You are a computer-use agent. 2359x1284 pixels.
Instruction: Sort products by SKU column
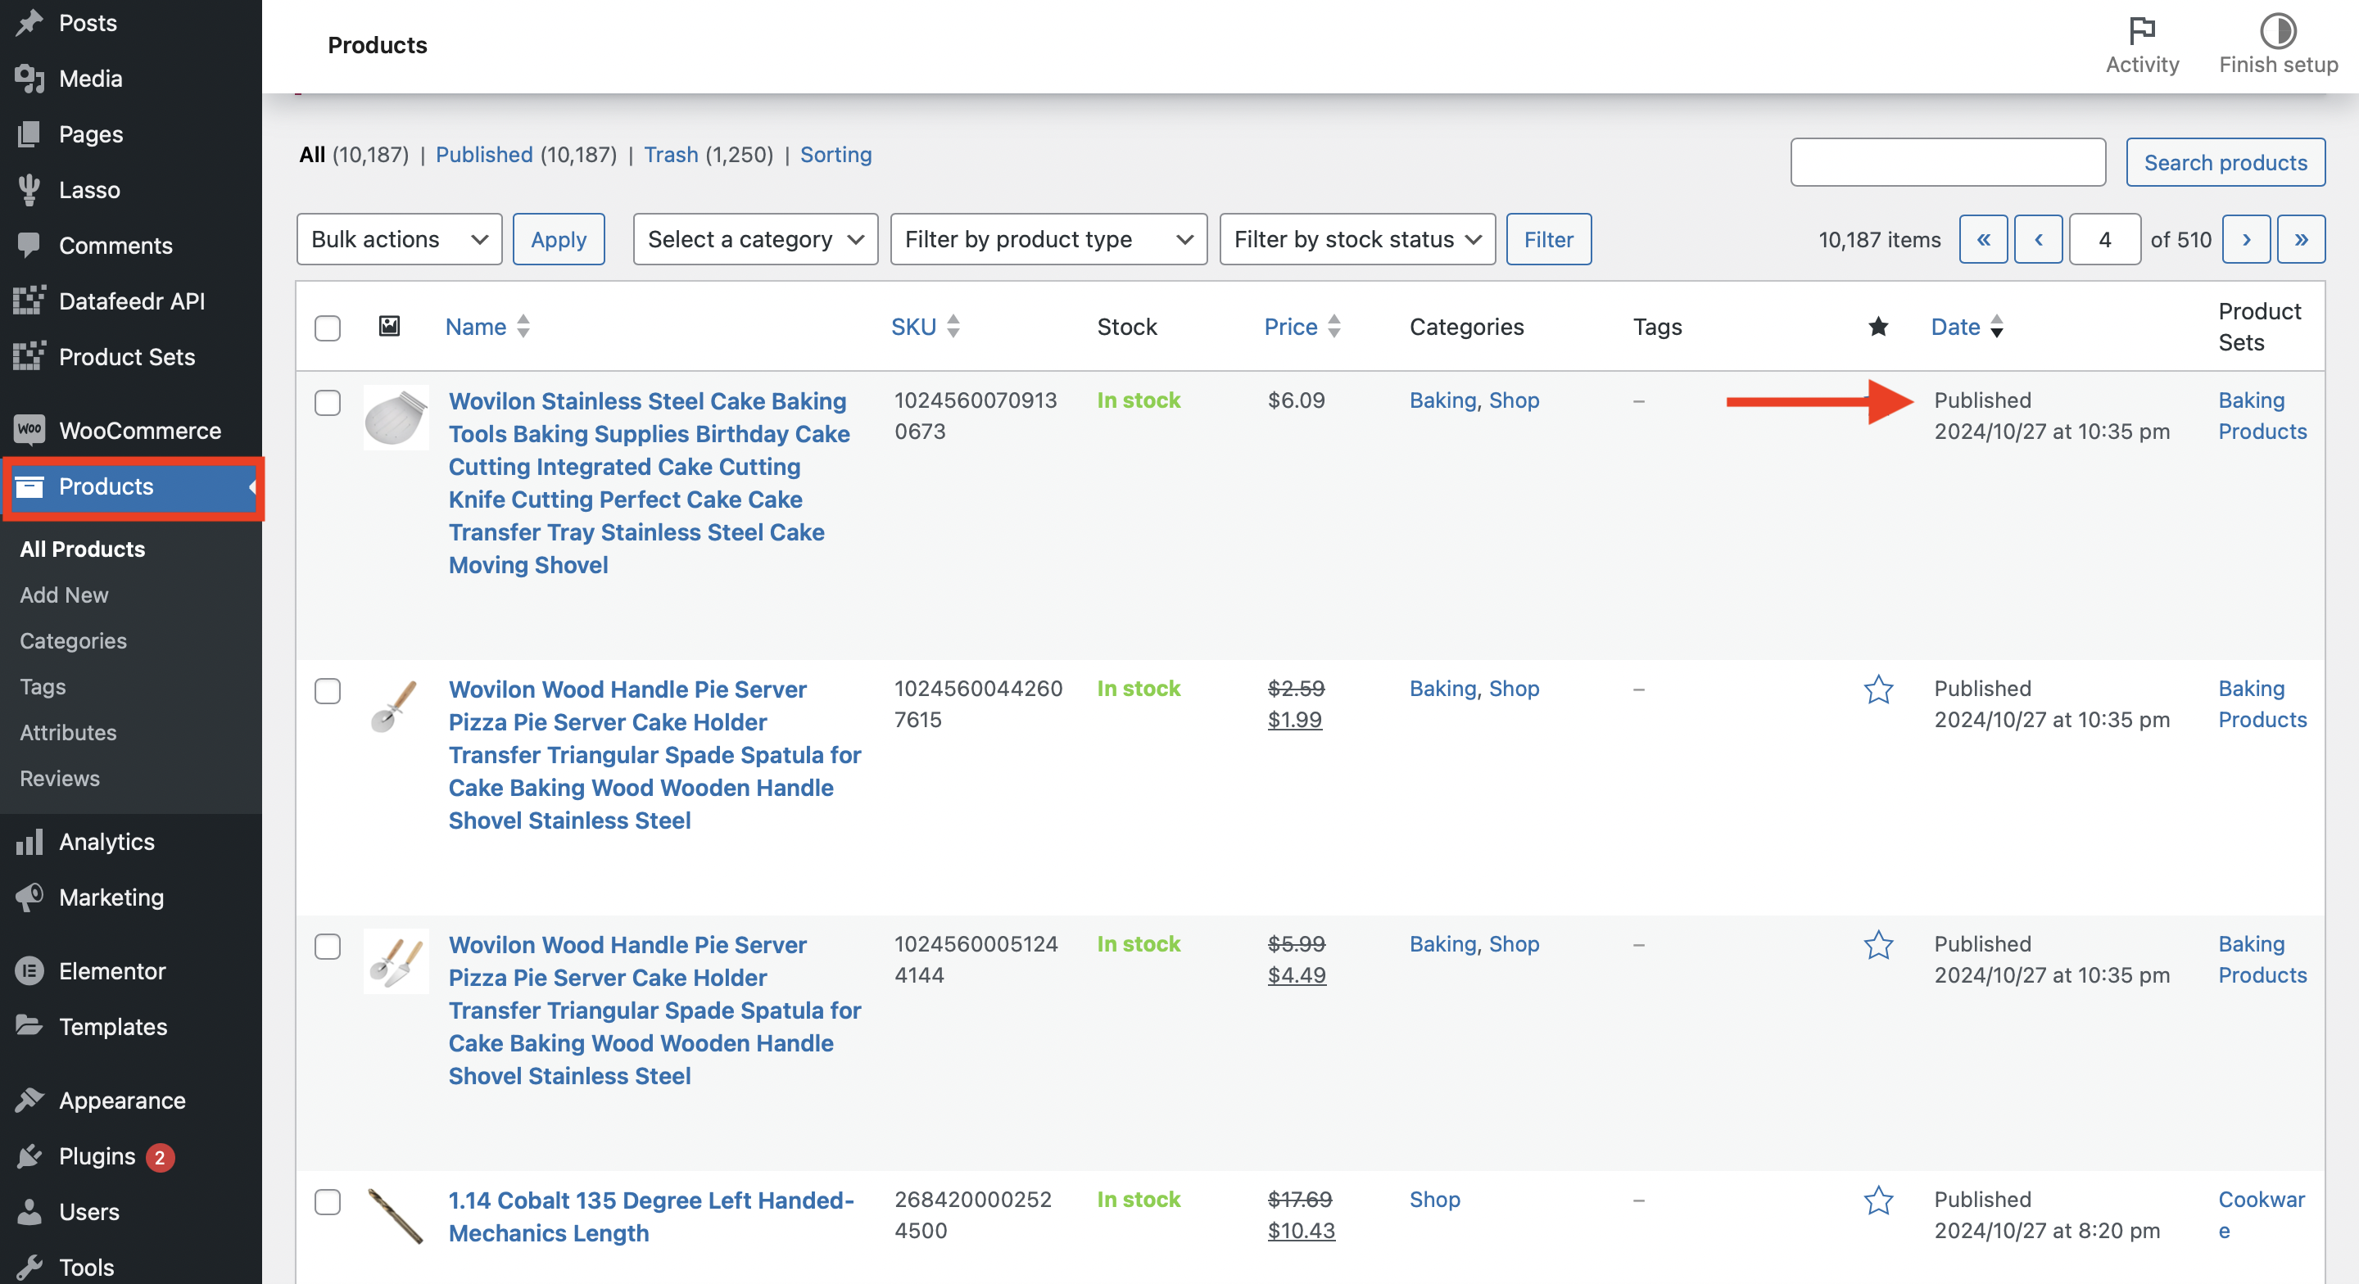[x=925, y=327]
